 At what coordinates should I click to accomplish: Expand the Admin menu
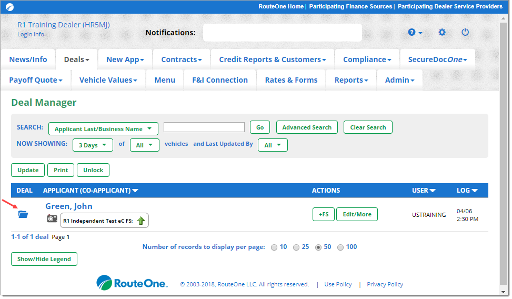click(400, 80)
